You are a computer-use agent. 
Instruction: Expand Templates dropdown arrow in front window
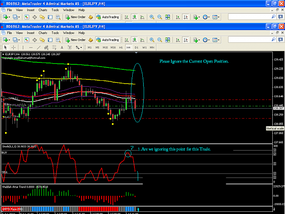[219, 40]
